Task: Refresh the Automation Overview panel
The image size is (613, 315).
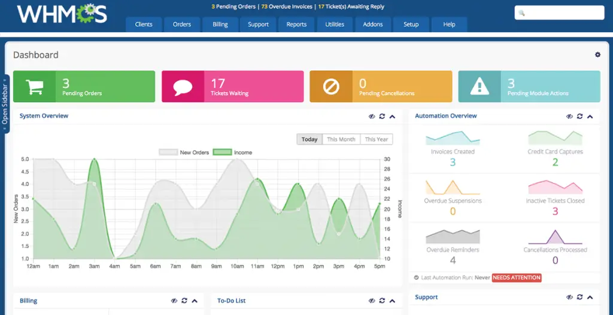Action: click(579, 117)
